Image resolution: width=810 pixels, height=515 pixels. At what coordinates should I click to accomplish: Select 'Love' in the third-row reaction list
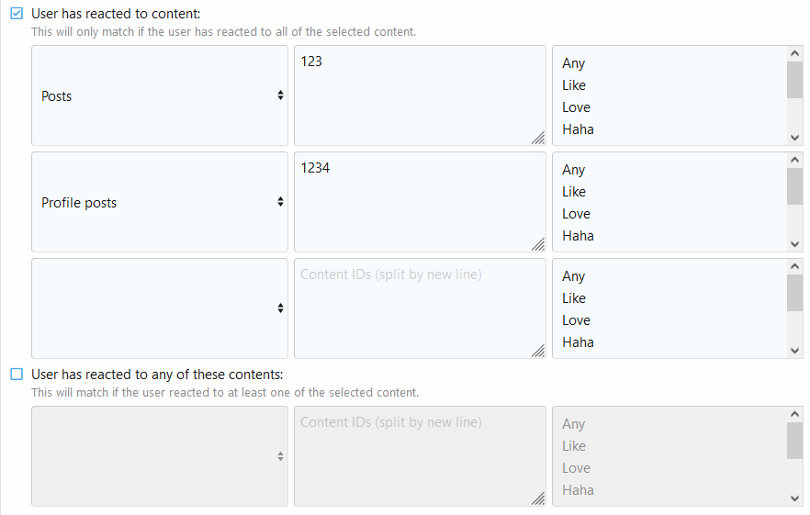tap(577, 320)
